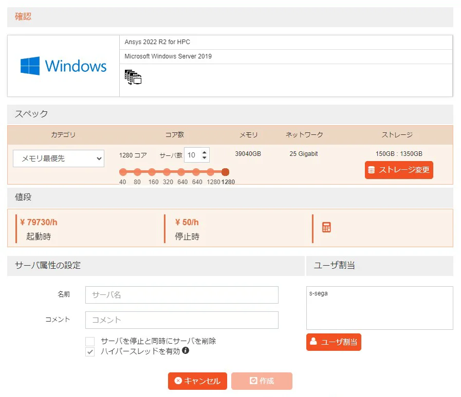Select the 80 core slider point
Image resolution: width=461 pixels, height=397 pixels.
[137, 172]
